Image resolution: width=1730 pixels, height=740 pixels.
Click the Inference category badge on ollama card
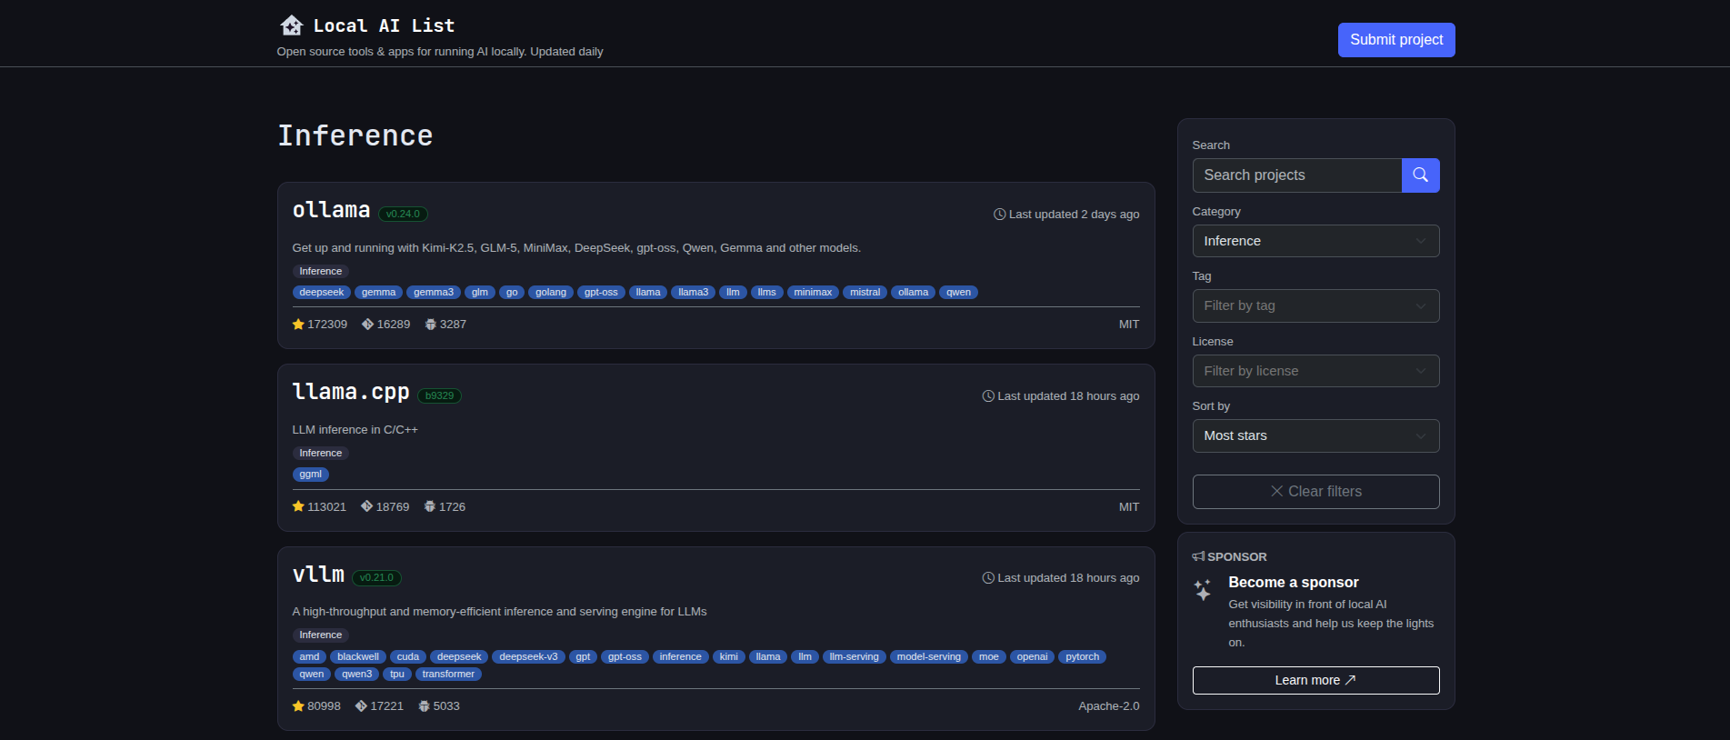[x=321, y=271]
